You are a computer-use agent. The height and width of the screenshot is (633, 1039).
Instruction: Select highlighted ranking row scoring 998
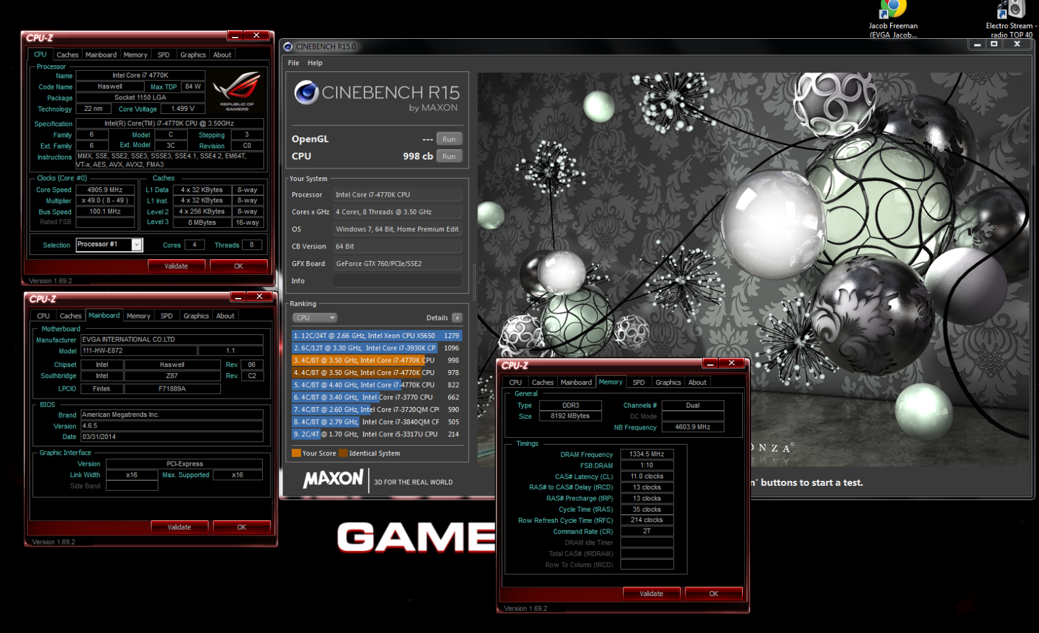[x=376, y=361]
